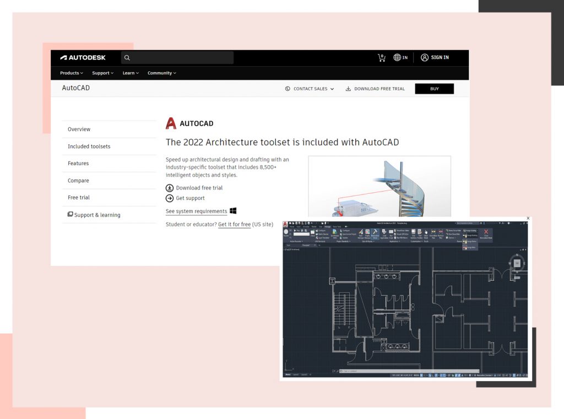Click the icon before Support & learning
Viewport: 564px width, 419px height.
coord(70,214)
